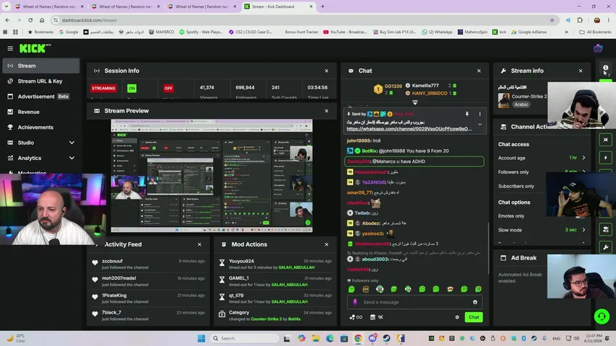
Task: Open Stream URL & Key page
Action: (41, 81)
